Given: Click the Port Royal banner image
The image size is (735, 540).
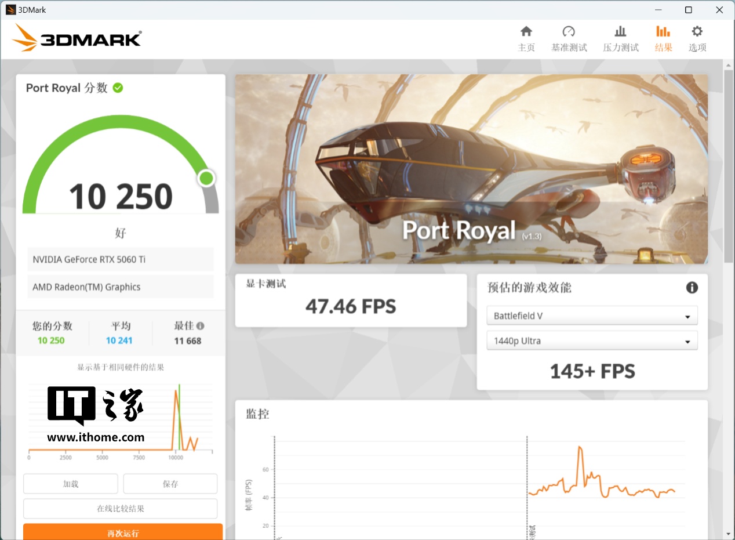Looking at the screenshot, I should click(x=471, y=168).
